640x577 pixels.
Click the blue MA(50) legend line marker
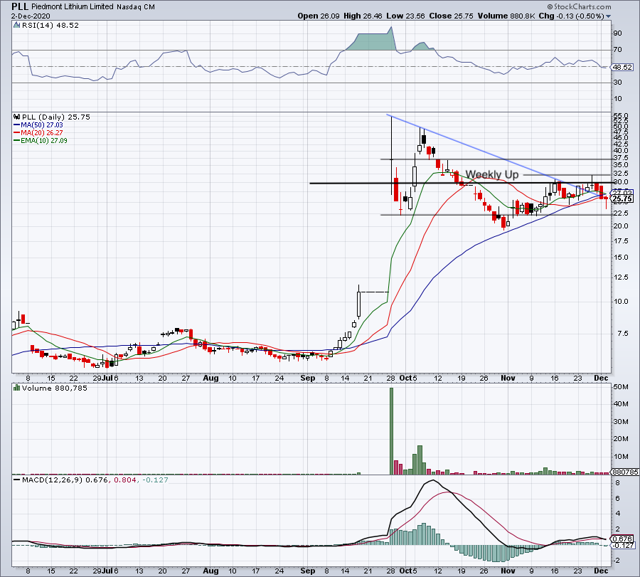(x=17, y=125)
